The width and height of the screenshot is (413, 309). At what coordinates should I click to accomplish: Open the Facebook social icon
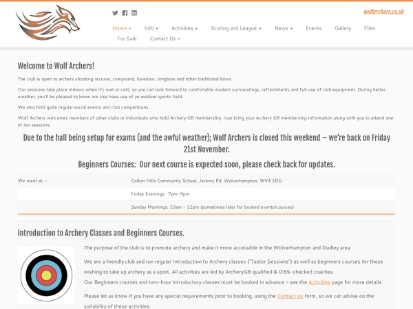point(125,13)
